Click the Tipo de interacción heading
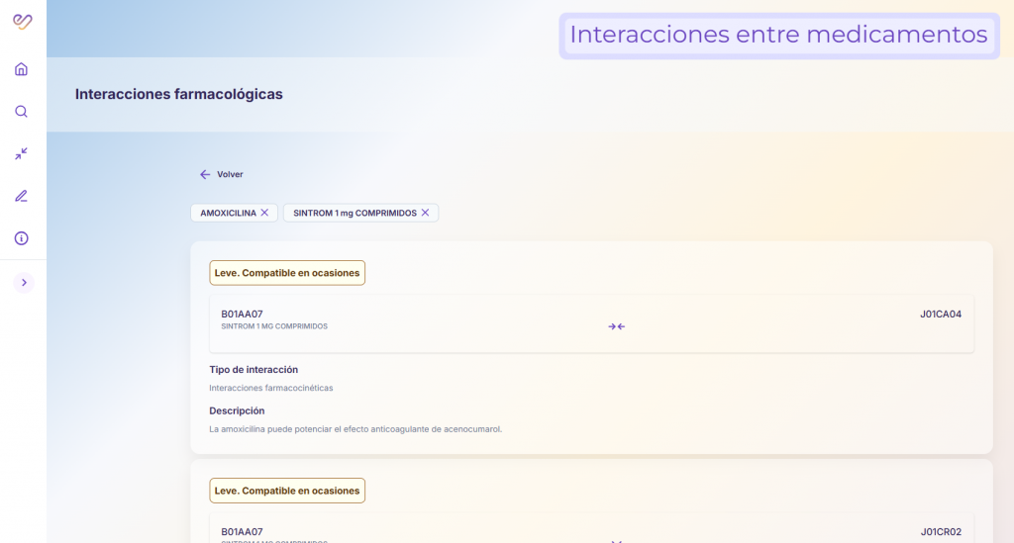The height and width of the screenshot is (543, 1014). point(253,370)
